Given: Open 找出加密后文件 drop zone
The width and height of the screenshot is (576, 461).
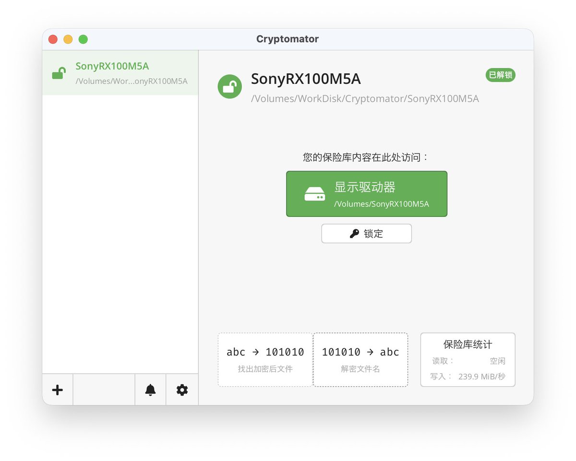Looking at the screenshot, I should (x=265, y=360).
